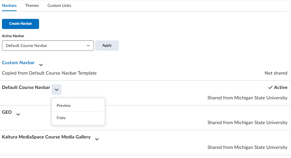This screenshot has height=158, width=291.
Task: Click the Default Course Navbar title
Action: (x=26, y=87)
